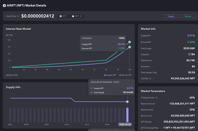198x131 pixels.
Task: Click the tooltip Borrow APY 112% value
Action: coord(122,49)
